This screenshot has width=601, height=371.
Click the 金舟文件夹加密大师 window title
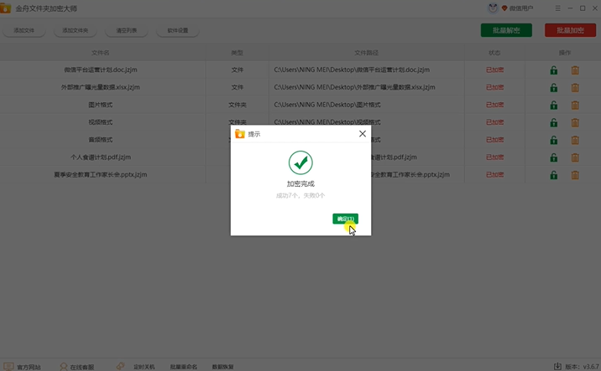(46, 8)
